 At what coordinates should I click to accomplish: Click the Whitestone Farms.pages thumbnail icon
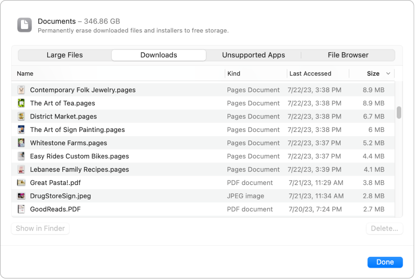[20, 143]
